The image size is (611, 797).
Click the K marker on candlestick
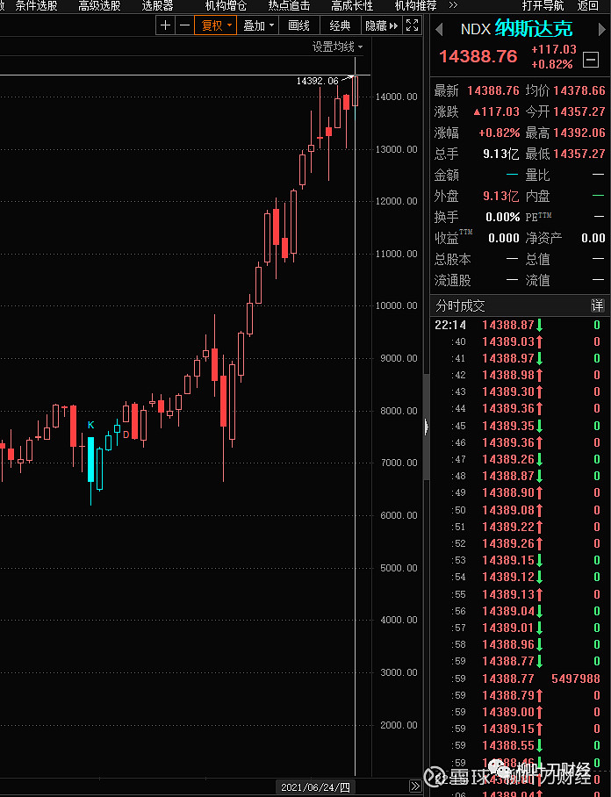pyautogui.click(x=91, y=425)
